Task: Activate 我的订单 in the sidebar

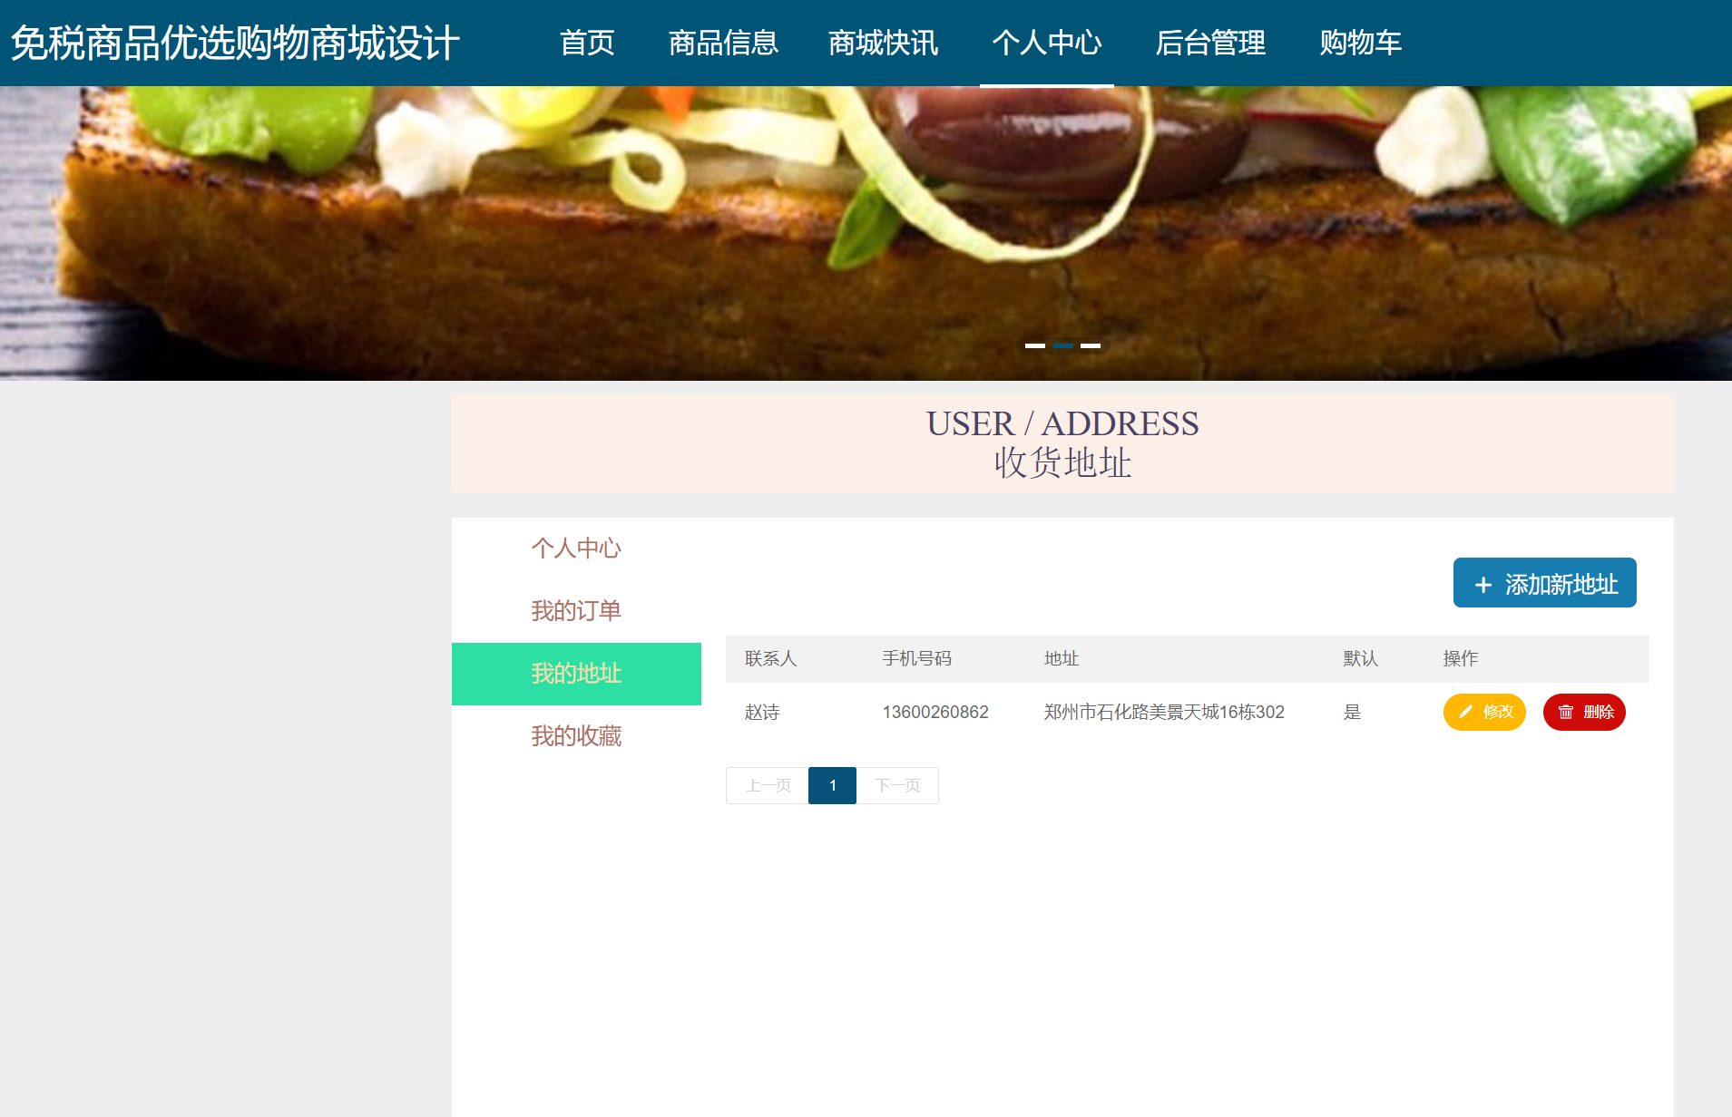Action: point(575,611)
